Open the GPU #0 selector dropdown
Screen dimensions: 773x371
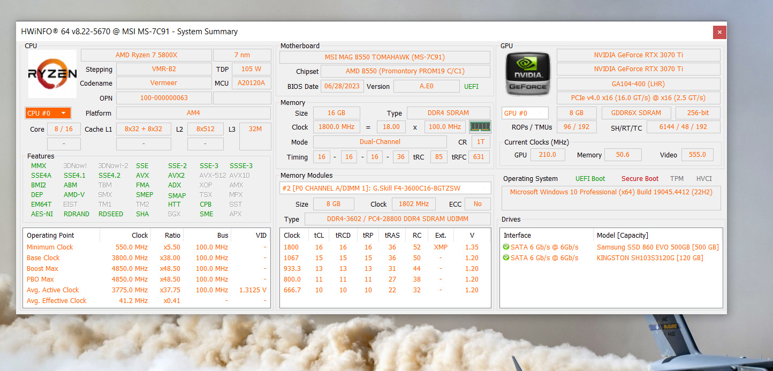click(x=525, y=113)
